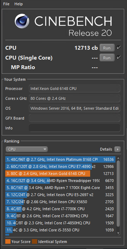Click the 16536 score value

pos(108,159)
